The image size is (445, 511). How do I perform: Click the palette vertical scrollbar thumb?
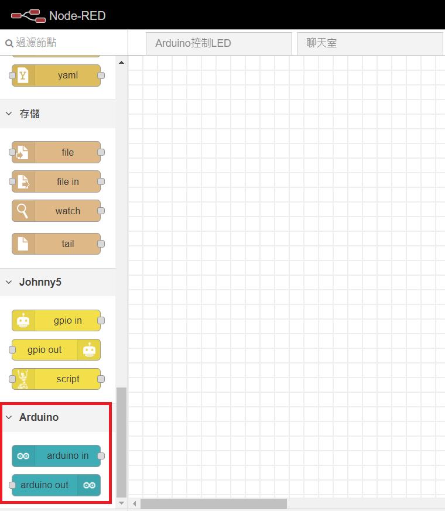(122, 443)
